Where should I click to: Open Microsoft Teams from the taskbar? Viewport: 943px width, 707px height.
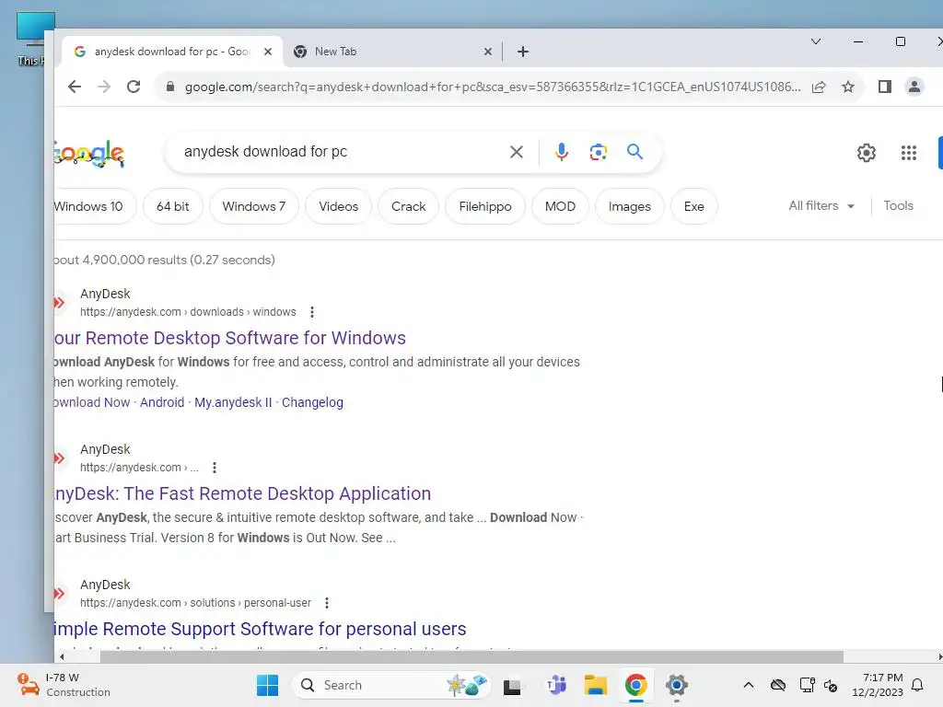tap(555, 685)
